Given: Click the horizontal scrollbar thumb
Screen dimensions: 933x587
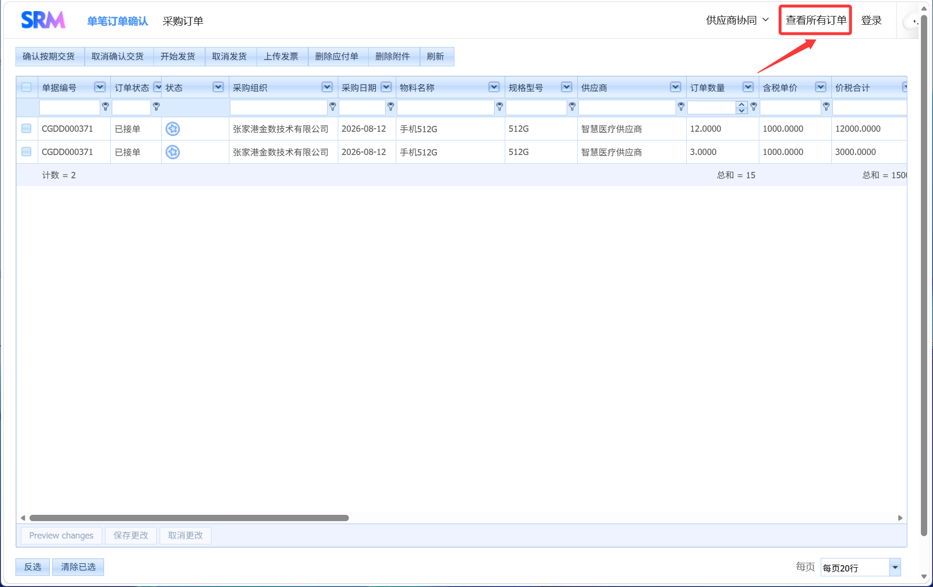Looking at the screenshot, I should point(189,518).
